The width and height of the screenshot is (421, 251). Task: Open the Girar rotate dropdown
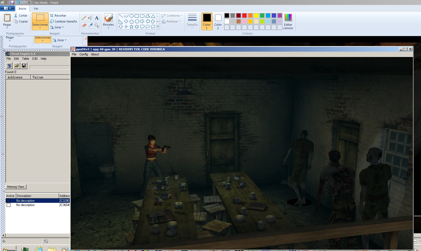click(57, 27)
